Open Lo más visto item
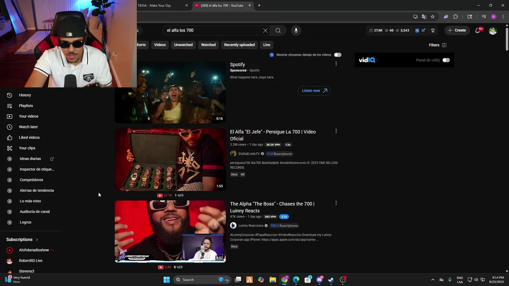 coord(31,201)
